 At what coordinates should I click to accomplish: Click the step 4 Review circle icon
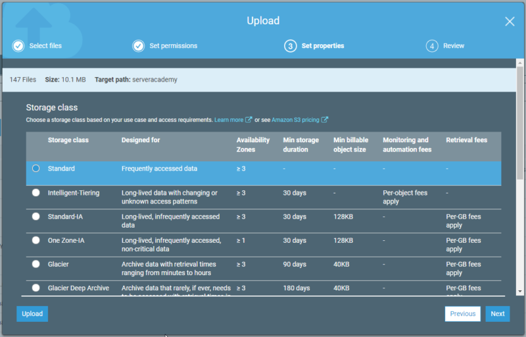pos(432,46)
